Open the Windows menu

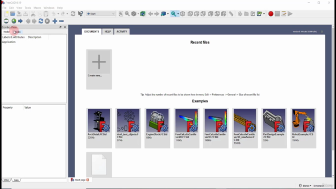[49, 8]
